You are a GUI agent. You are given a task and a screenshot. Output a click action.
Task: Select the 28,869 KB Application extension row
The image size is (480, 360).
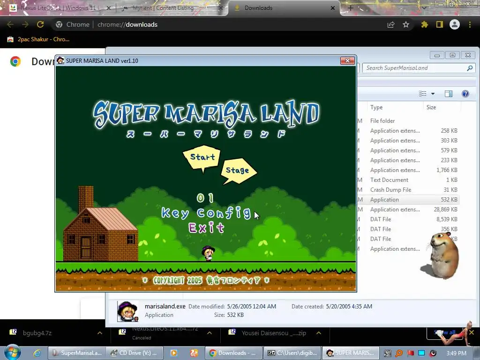tap(409, 210)
